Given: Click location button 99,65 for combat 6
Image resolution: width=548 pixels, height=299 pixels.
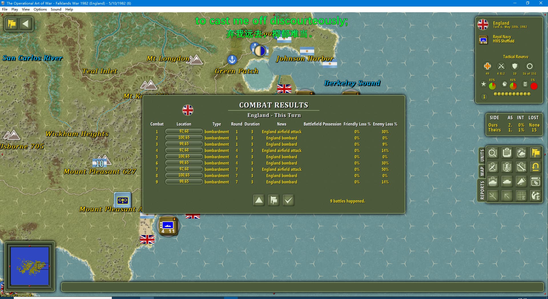Looking at the screenshot, I should click(x=184, y=163).
